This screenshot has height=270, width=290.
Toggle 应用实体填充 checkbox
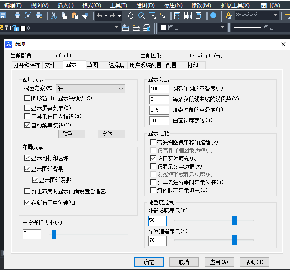click(x=153, y=158)
